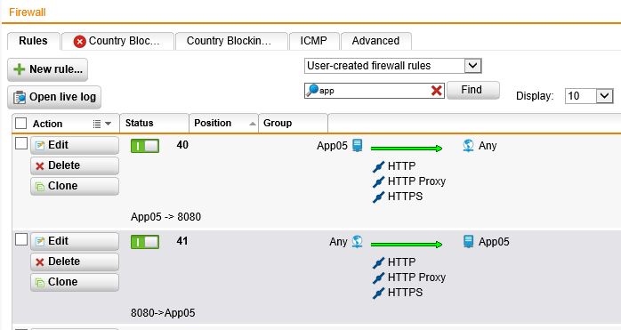Open the Display count dropdown showing 10
The width and height of the screenshot is (621, 330).
(589, 96)
